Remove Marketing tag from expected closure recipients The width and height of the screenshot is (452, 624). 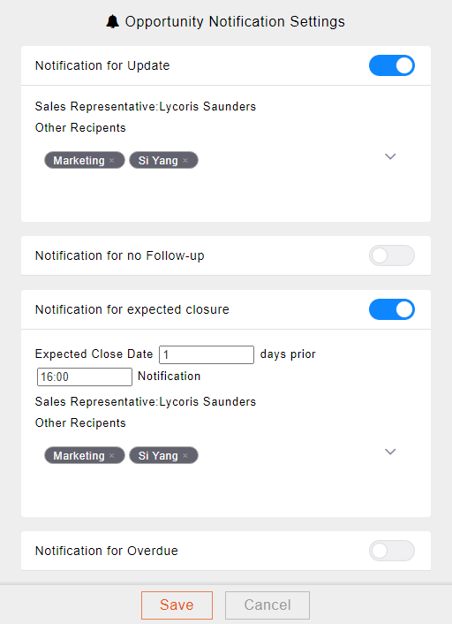112,456
